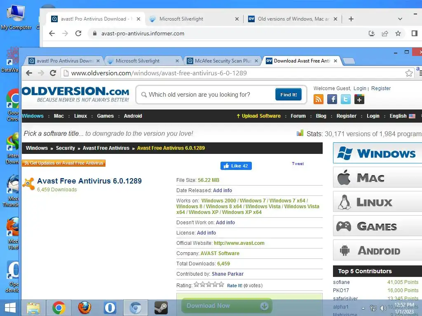Click the OLDVERSION.COM logo
This screenshot has height=316, width=422.
coord(75,94)
